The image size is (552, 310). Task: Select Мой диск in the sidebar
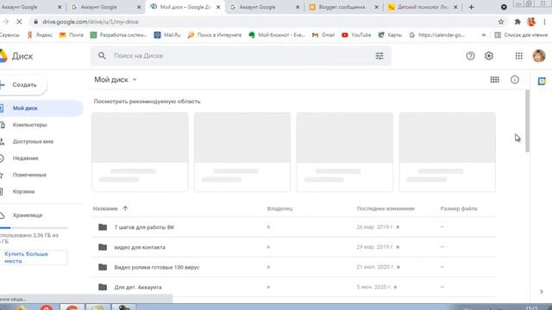point(41,108)
